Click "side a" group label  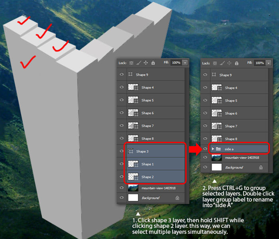pos(229,149)
